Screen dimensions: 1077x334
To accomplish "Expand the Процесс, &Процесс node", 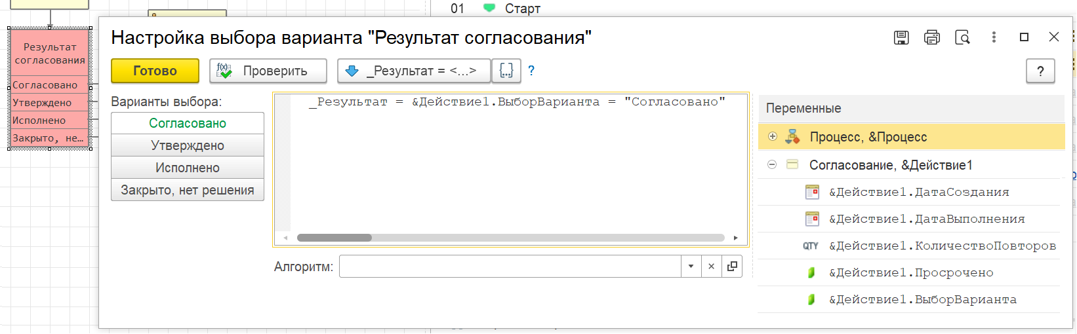I will point(773,137).
